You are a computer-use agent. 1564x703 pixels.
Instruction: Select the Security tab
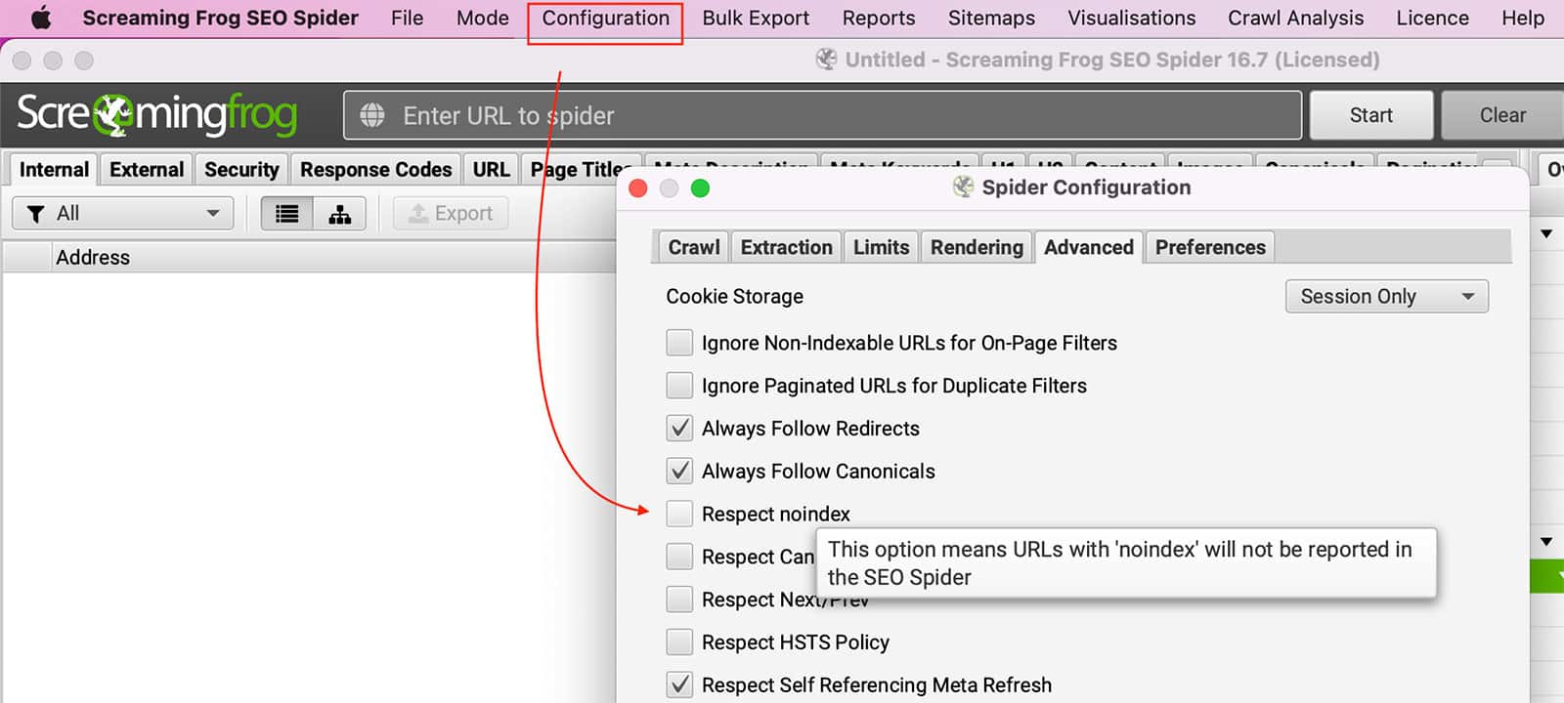[241, 170]
